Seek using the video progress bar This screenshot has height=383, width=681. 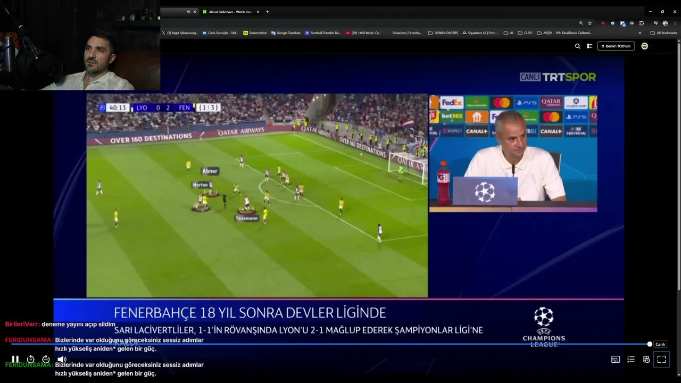pos(330,344)
